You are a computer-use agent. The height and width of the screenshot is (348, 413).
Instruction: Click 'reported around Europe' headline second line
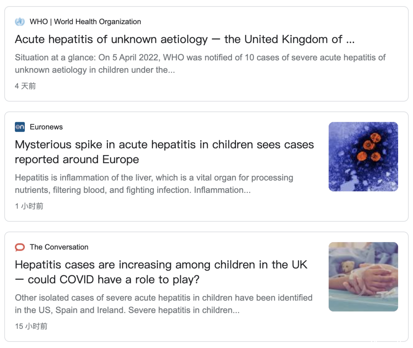point(77,159)
